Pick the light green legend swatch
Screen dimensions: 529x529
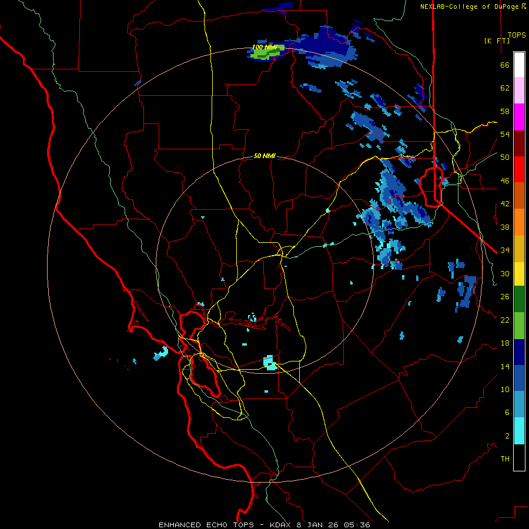pyautogui.click(x=519, y=326)
